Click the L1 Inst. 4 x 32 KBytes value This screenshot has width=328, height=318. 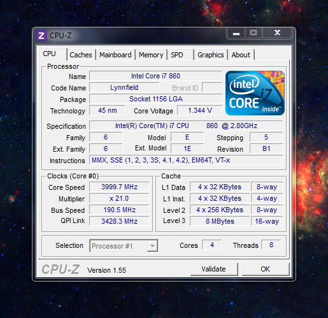220,198
